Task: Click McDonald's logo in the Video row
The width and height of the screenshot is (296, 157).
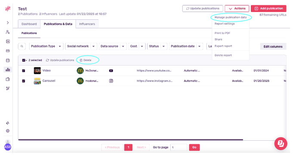Action: click(x=80, y=71)
